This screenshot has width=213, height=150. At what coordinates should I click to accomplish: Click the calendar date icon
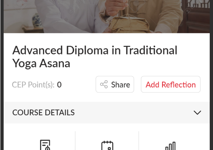(108, 146)
